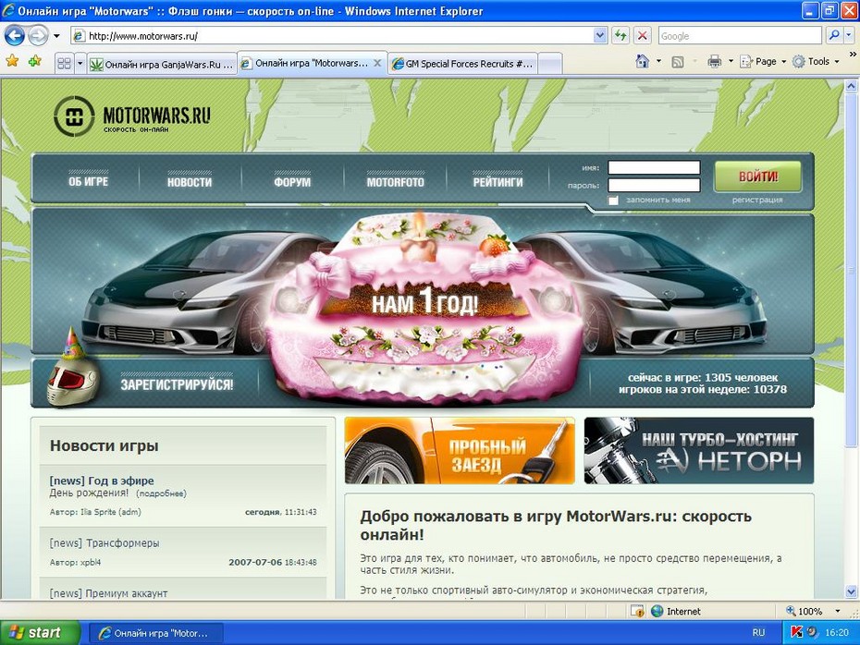The height and width of the screenshot is (645, 860).
Task: Open the ФОРУМ section
Action: pos(292,182)
